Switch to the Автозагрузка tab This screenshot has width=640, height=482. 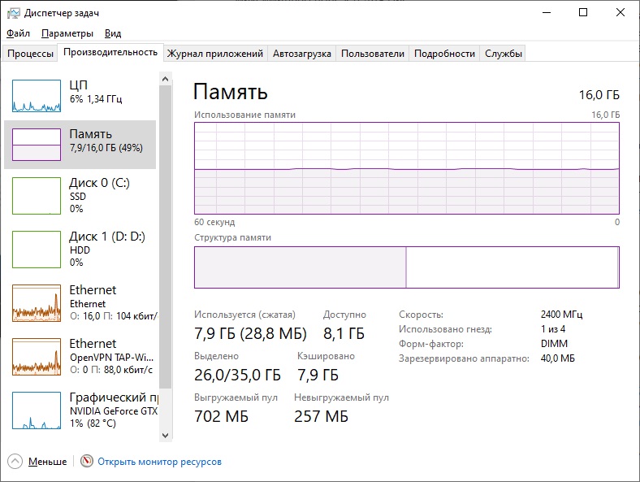click(301, 54)
